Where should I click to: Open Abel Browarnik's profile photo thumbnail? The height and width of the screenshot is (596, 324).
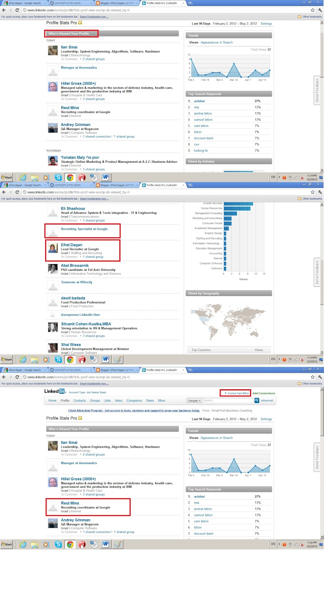(53, 269)
